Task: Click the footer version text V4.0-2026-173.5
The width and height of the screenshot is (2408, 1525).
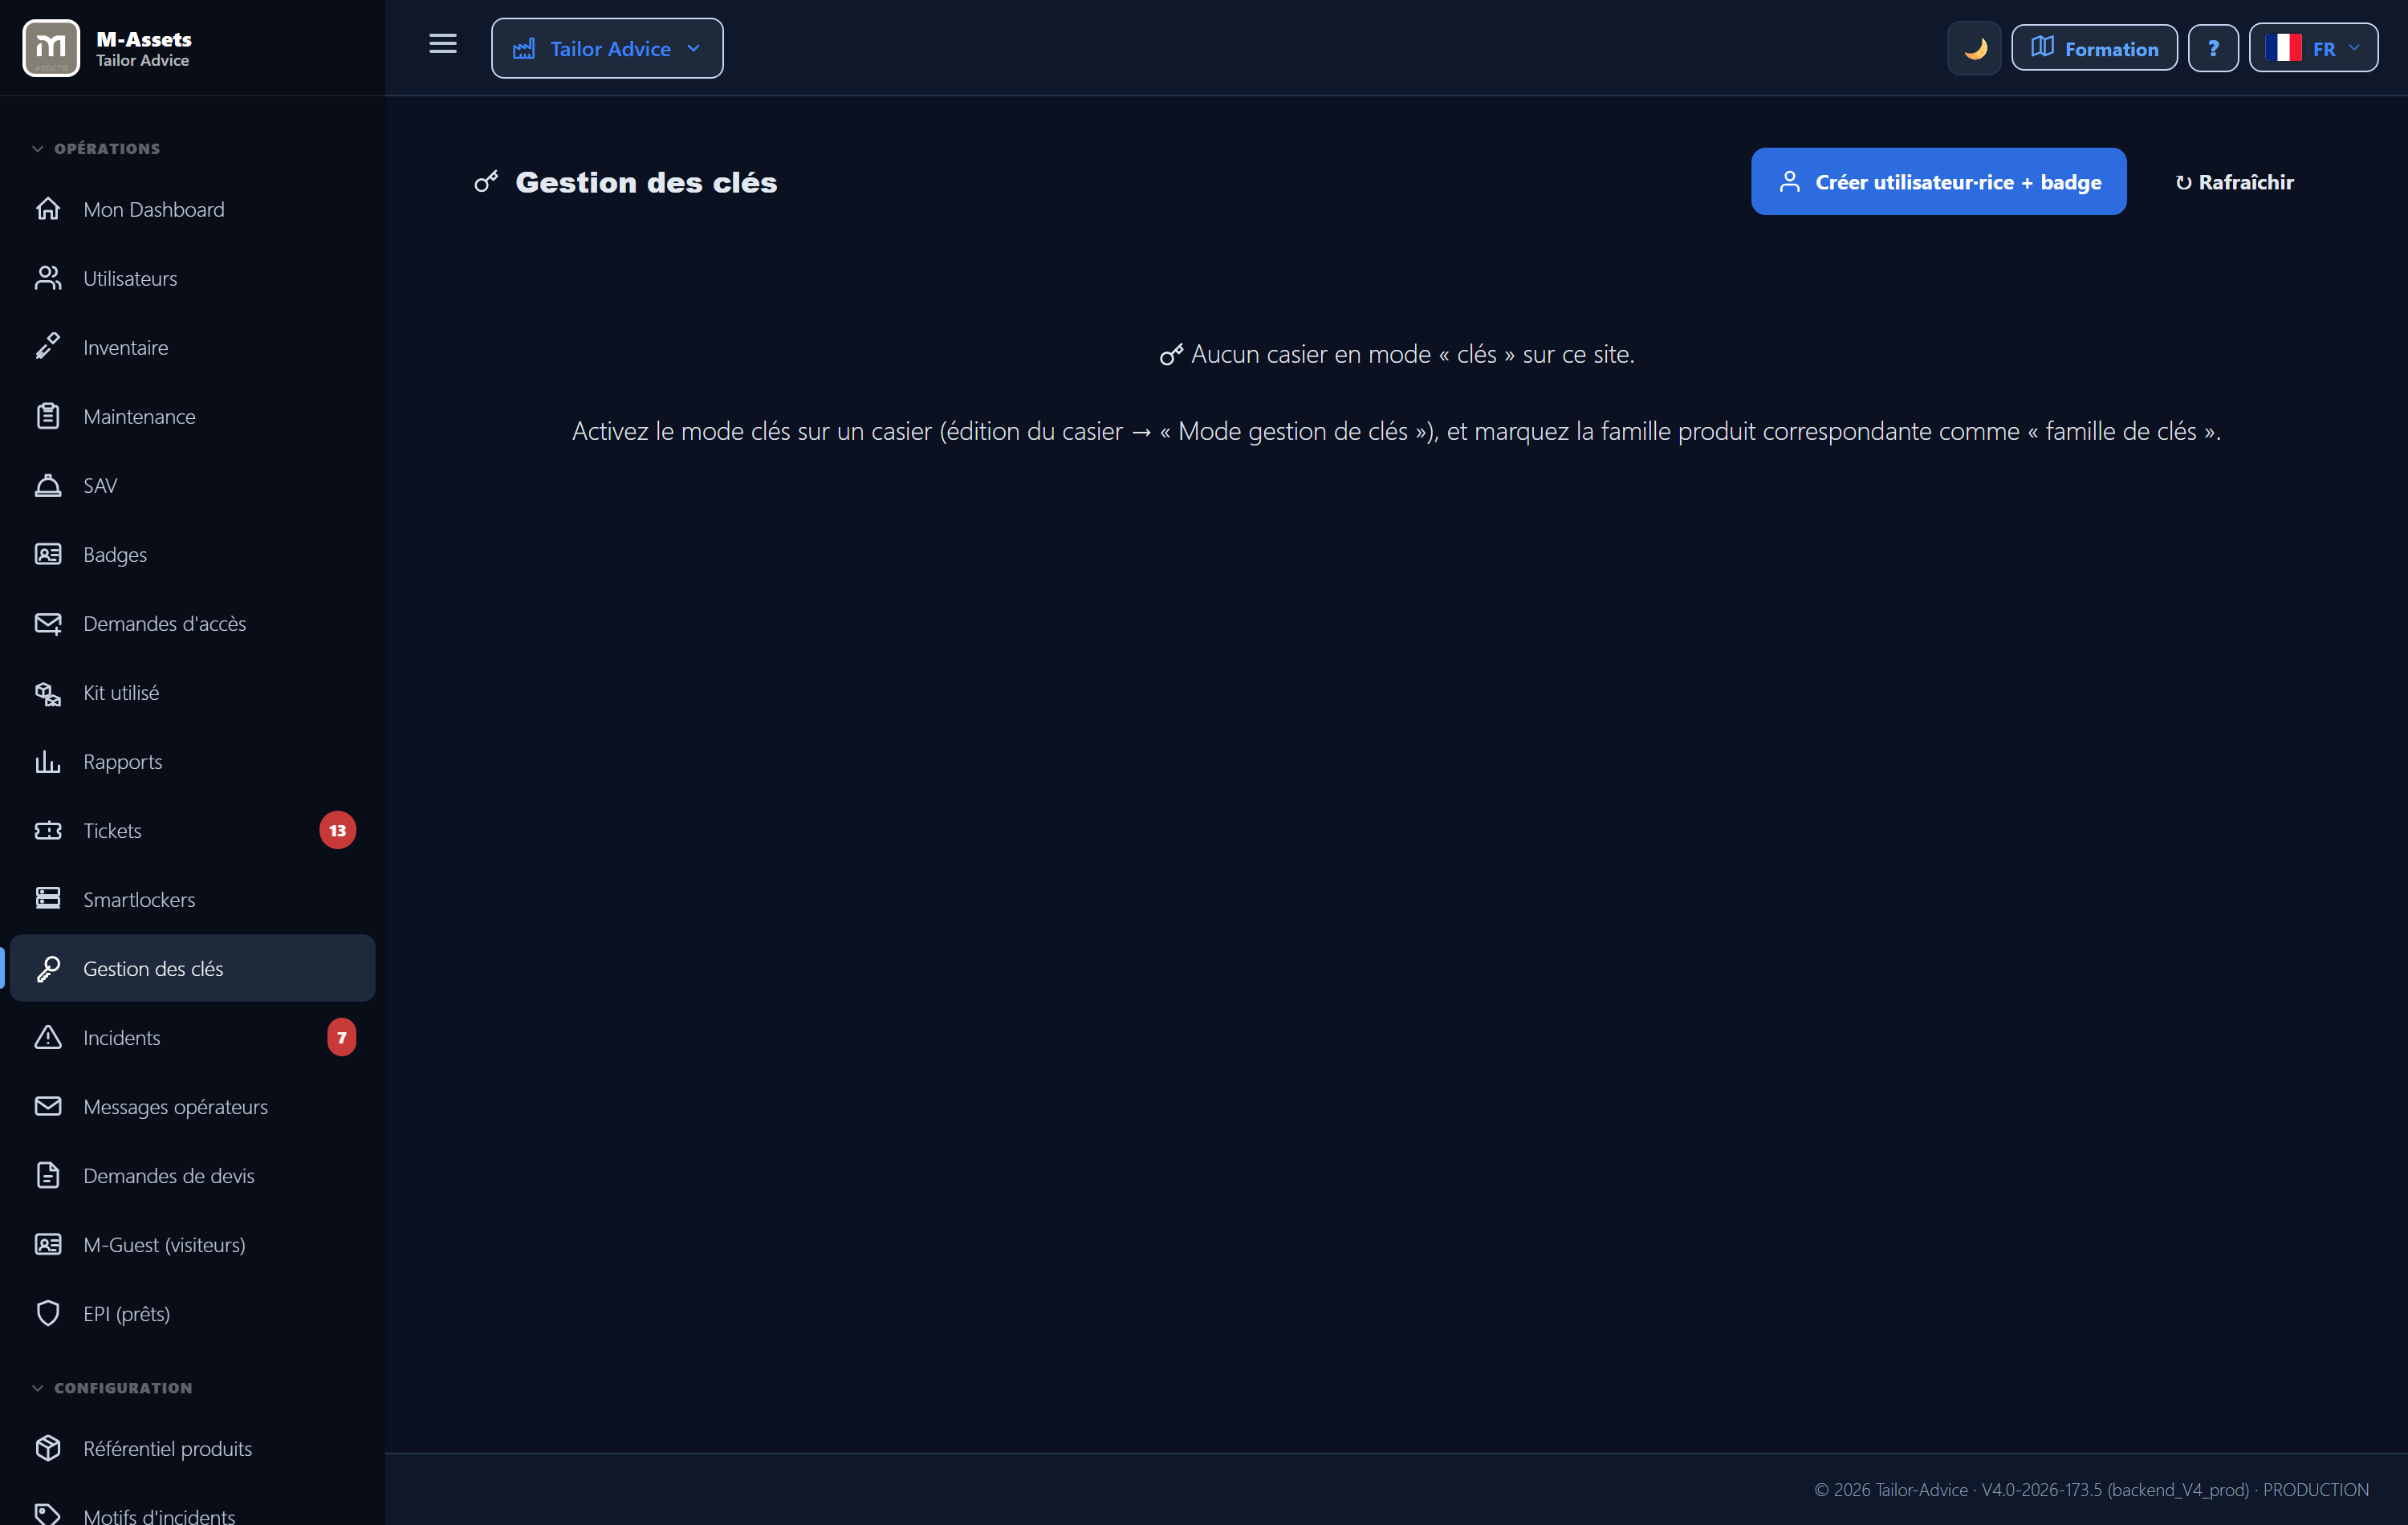Action: point(2041,1489)
